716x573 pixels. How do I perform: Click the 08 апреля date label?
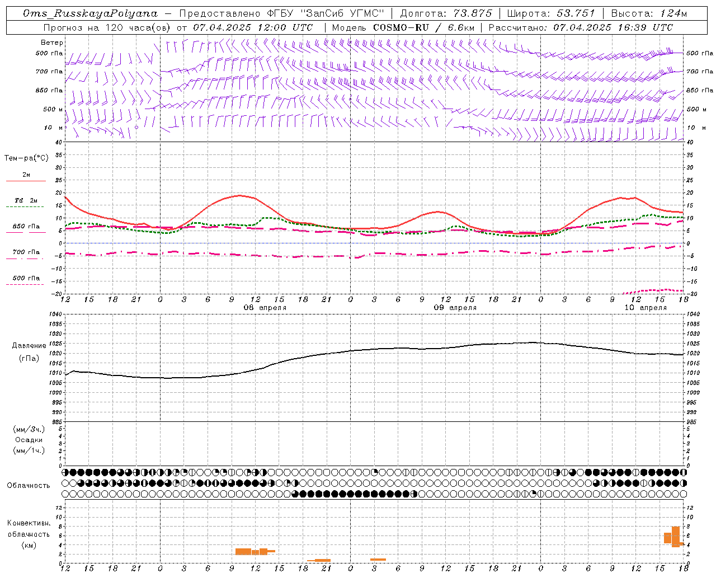(x=265, y=308)
